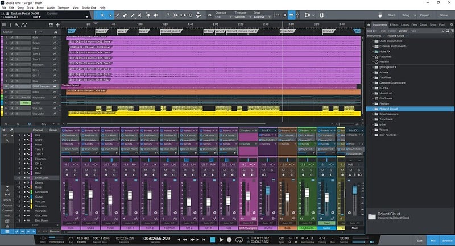The height and width of the screenshot is (246, 455).
Task: Switch to the Pool browser tab
Action: (442, 24)
